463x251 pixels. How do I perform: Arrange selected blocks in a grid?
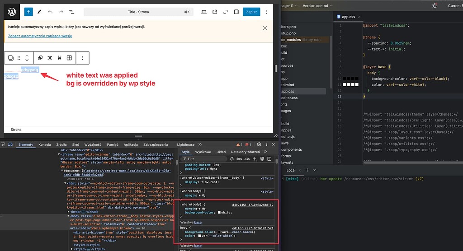(x=69, y=58)
